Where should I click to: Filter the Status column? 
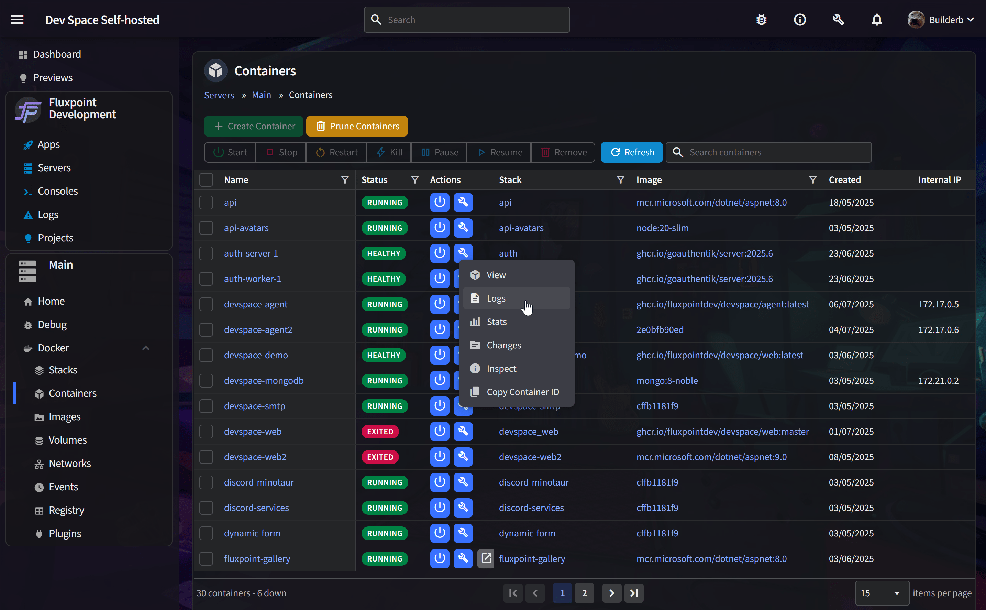pos(414,180)
